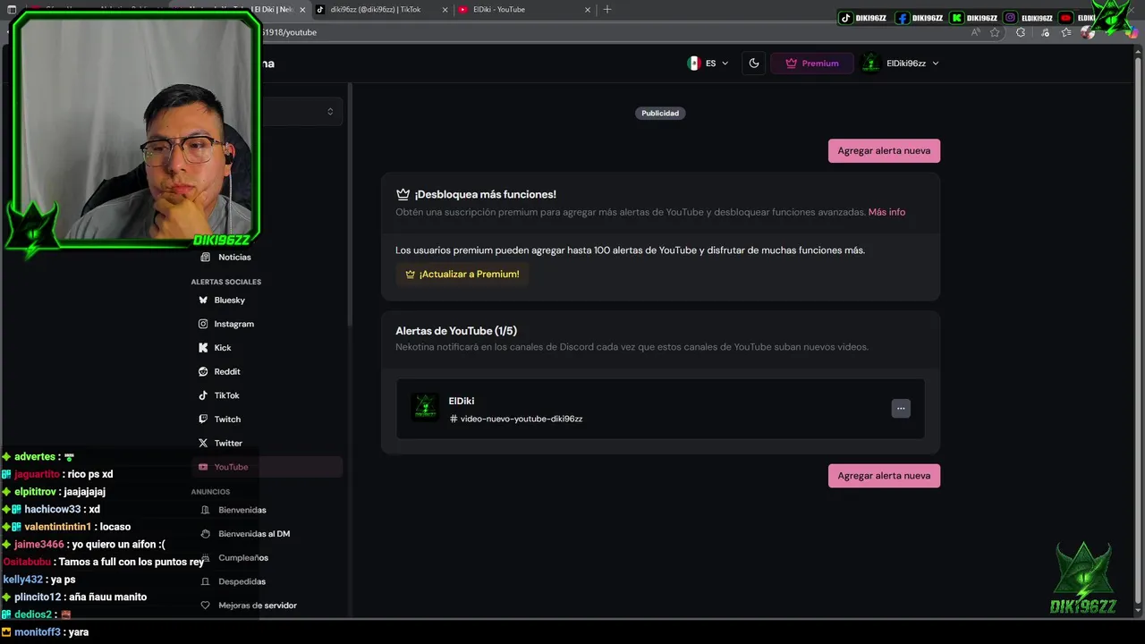Open the server selector dropdown arrows
The width and height of the screenshot is (1145, 644).
[330, 112]
